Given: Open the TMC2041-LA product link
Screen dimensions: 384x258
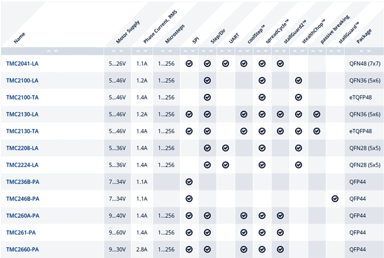Looking at the screenshot, I should point(22,64).
